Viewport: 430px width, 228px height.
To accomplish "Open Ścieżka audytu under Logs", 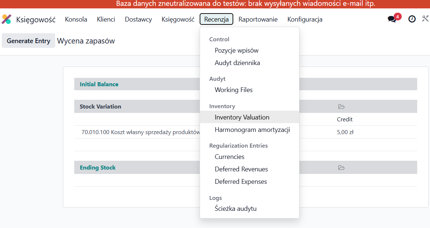I will pyautogui.click(x=235, y=209).
